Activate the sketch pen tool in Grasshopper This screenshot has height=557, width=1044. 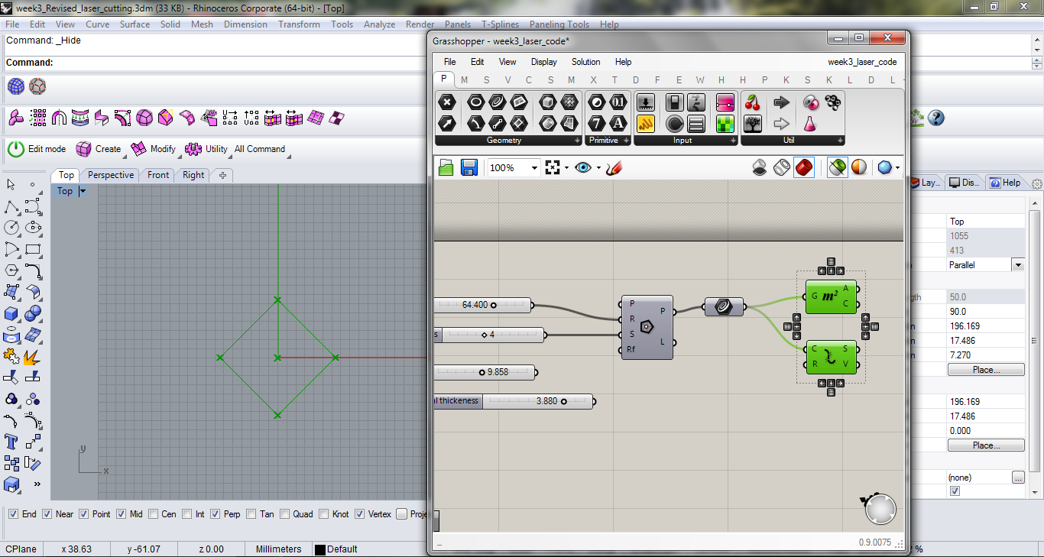(x=613, y=167)
